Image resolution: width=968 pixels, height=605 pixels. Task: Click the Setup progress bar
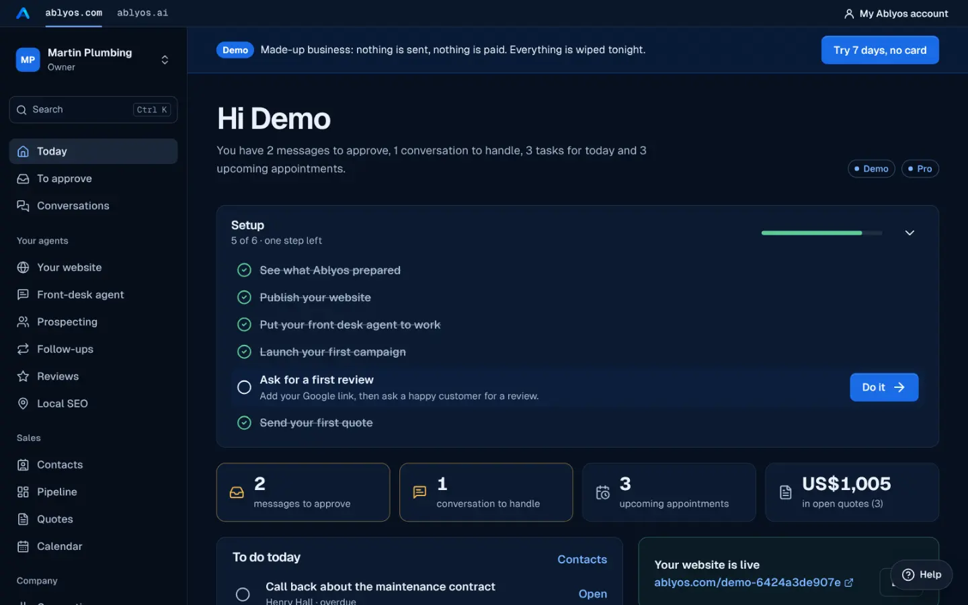pyautogui.click(x=821, y=233)
